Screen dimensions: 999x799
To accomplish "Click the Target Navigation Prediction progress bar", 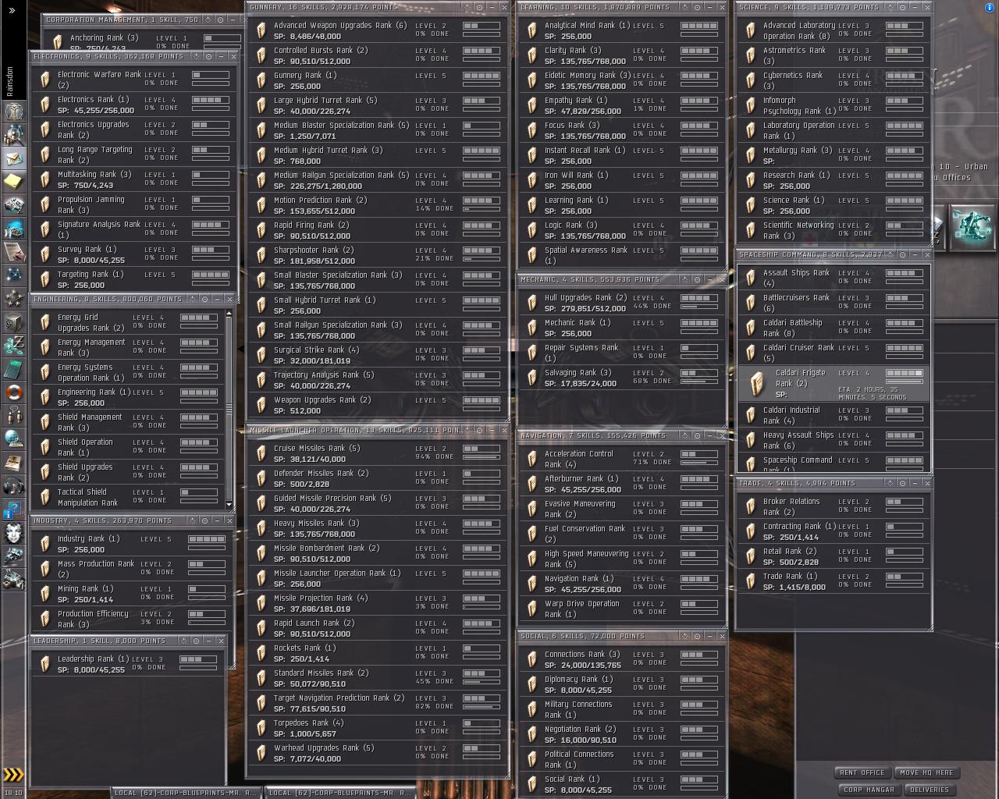I will tap(482, 708).
